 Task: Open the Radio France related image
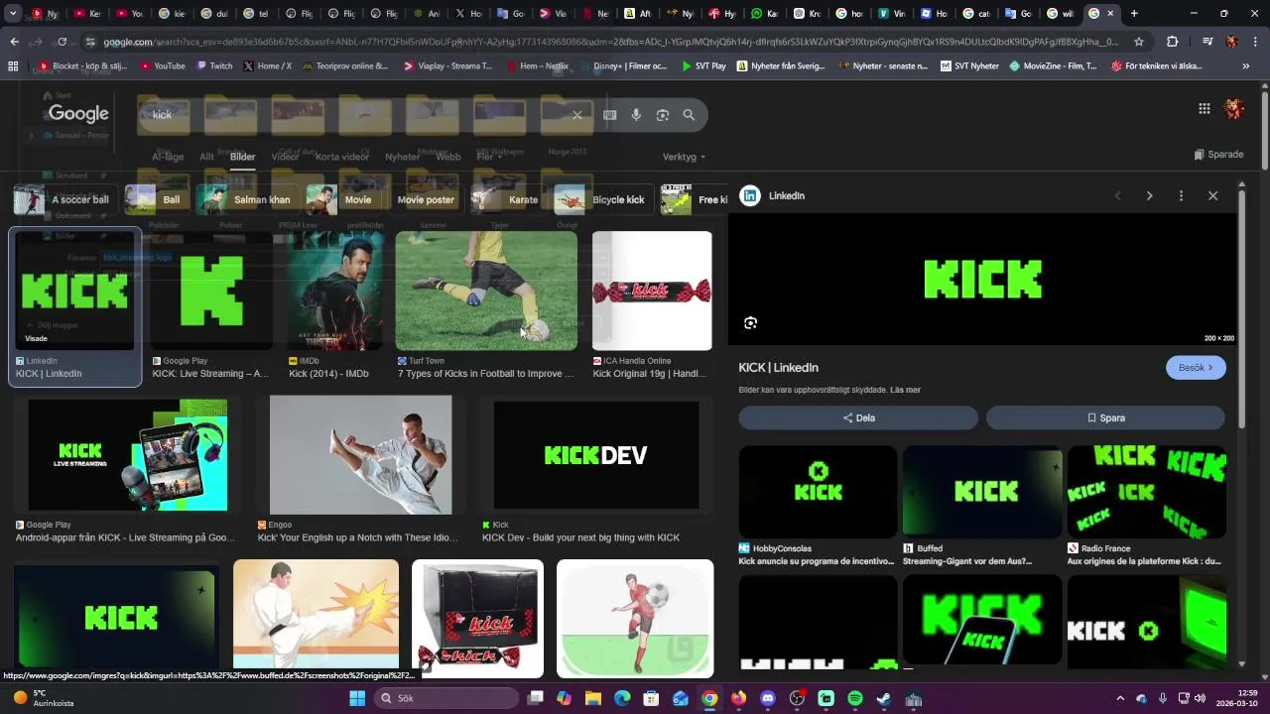pos(1147,492)
